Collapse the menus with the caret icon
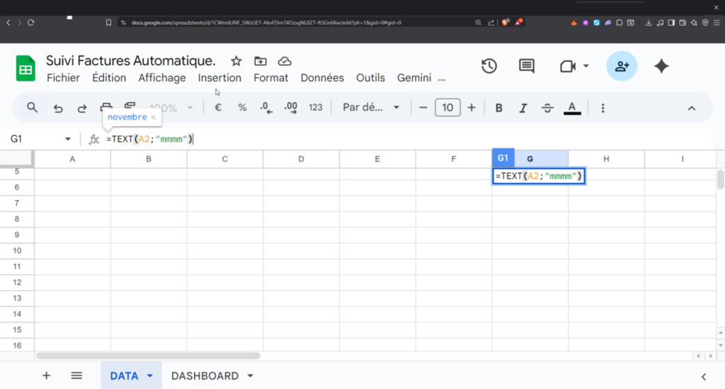The height and width of the screenshot is (389, 725). click(x=691, y=108)
